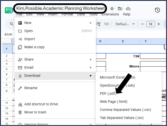Download as Comma Separated Values (.csv)

(x=129, y=110)
